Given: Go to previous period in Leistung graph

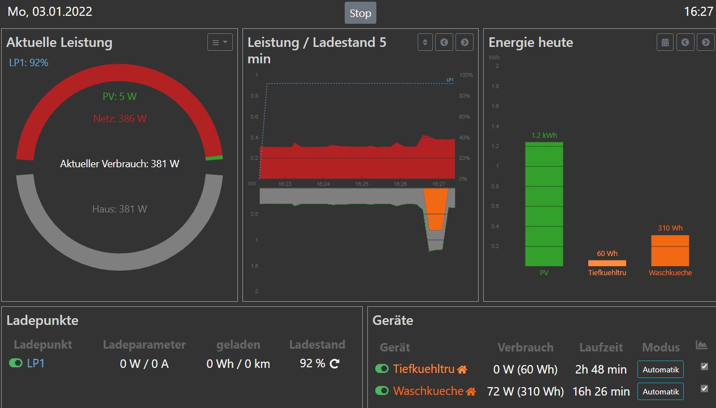Looking at the screenshot, I should [444, 42].
